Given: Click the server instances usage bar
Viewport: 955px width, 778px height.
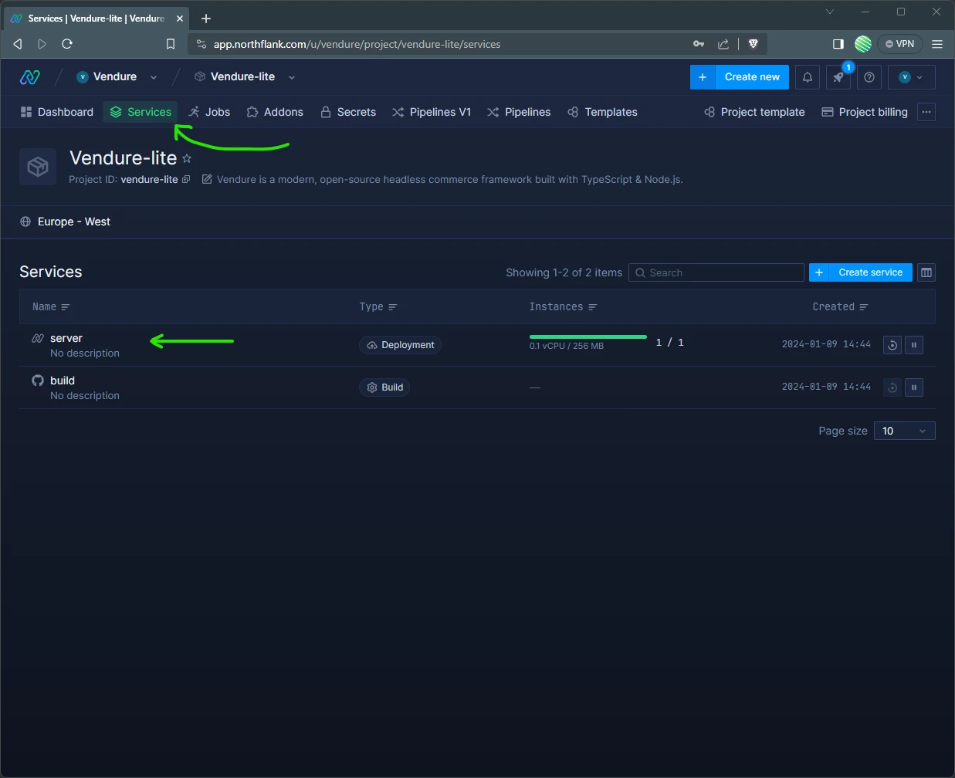Looking at the screenshot, I should (x=588, y=337).
